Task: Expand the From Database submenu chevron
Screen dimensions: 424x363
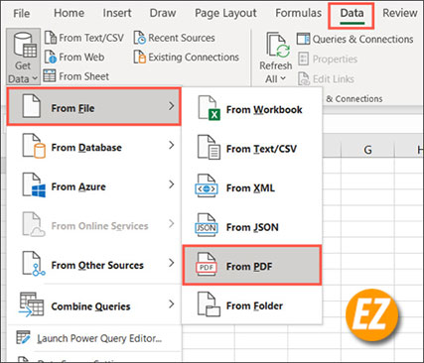Action: click(171, 145)
